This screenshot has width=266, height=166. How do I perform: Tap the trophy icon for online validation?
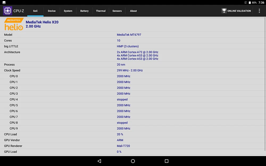click(224, 11)
